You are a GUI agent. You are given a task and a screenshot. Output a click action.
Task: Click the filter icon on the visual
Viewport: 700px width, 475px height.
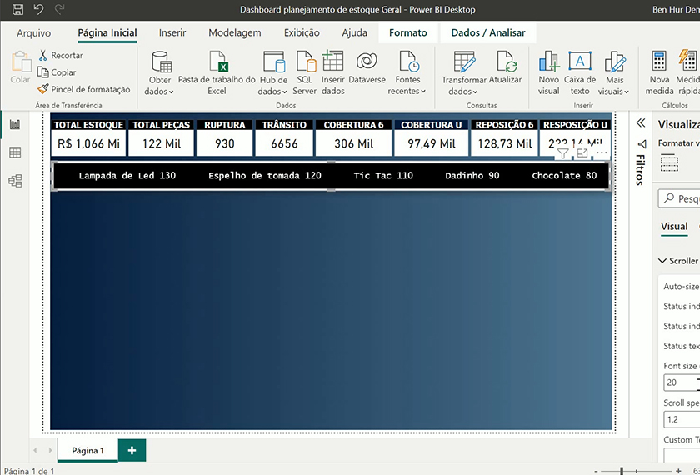coord(563,153)
